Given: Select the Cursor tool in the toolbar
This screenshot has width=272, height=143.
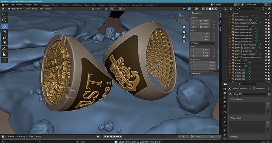Looking at the screenshot, I should (4, 20).
